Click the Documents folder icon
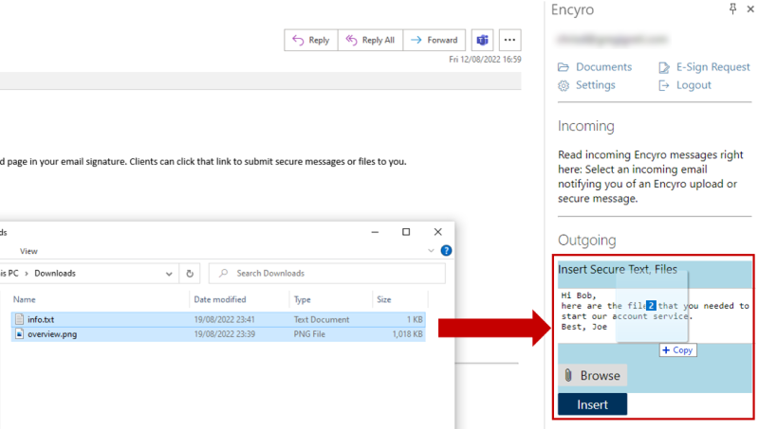759x429 pixels. [564, 67]
